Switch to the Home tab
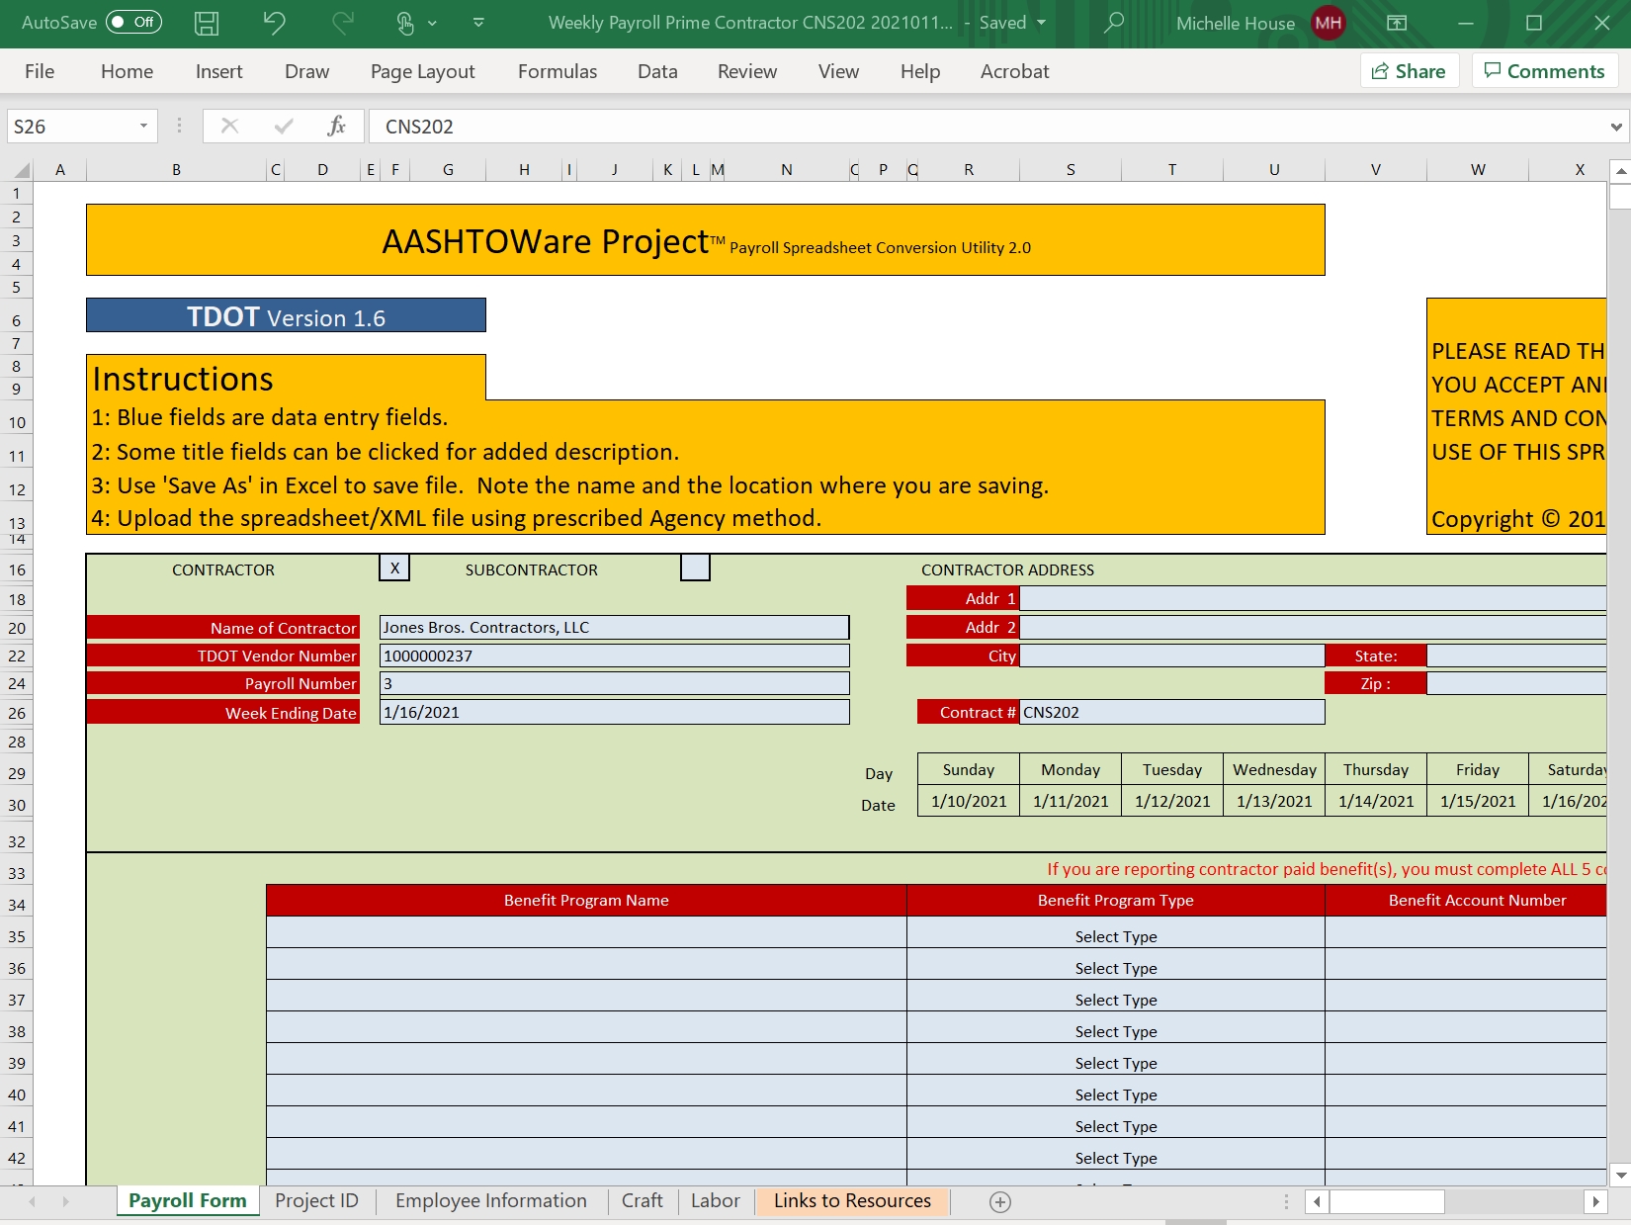This screenshot has height=1225, width=1631. coord(127,71)
